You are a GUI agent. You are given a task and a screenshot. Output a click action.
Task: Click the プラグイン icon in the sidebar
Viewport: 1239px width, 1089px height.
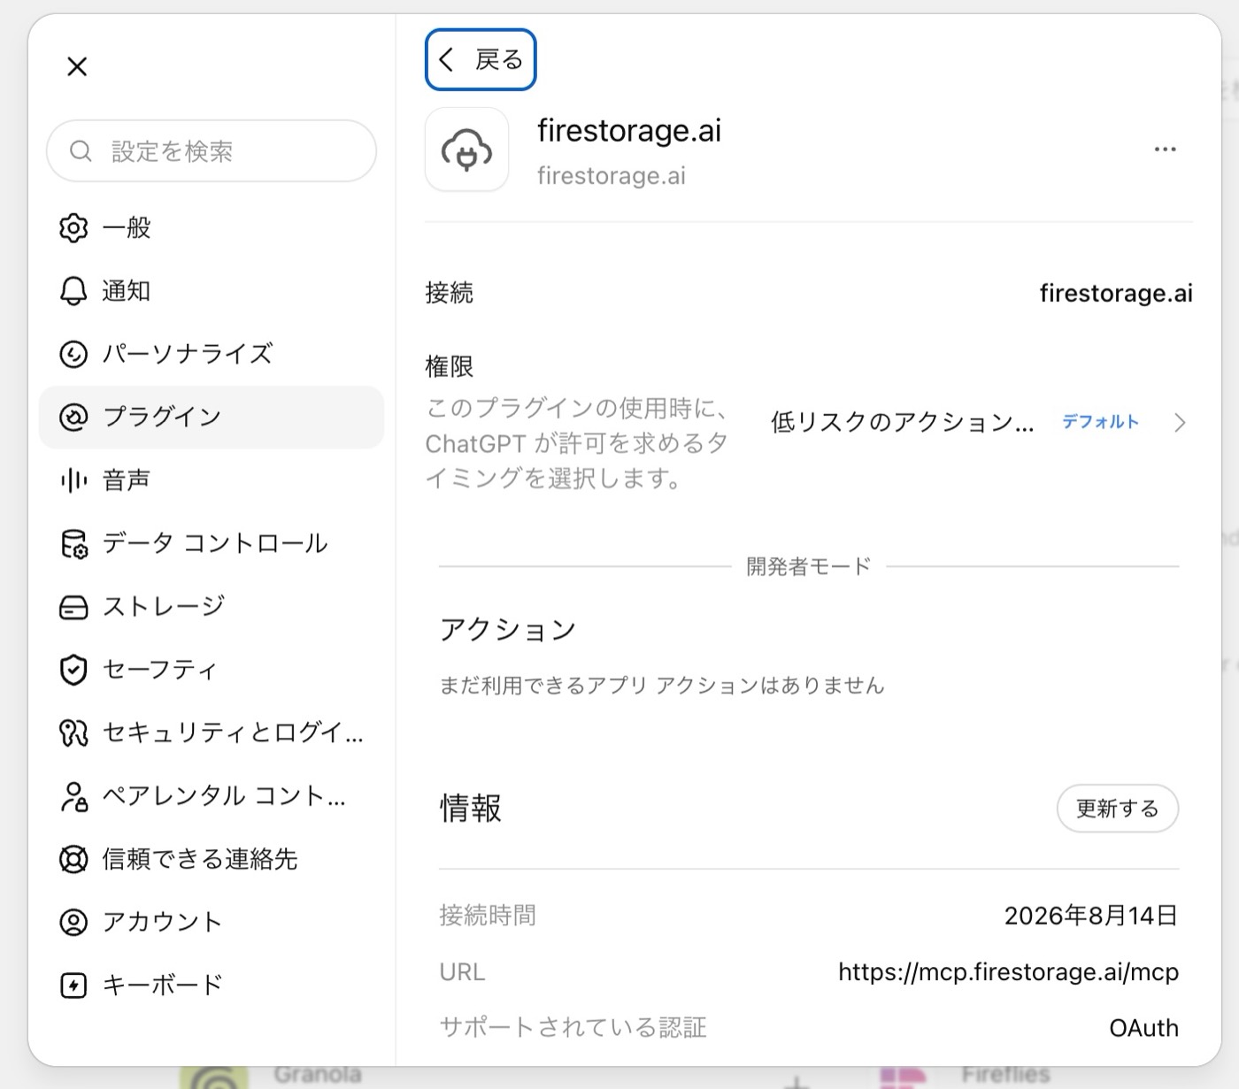click(x=73, y=417)
